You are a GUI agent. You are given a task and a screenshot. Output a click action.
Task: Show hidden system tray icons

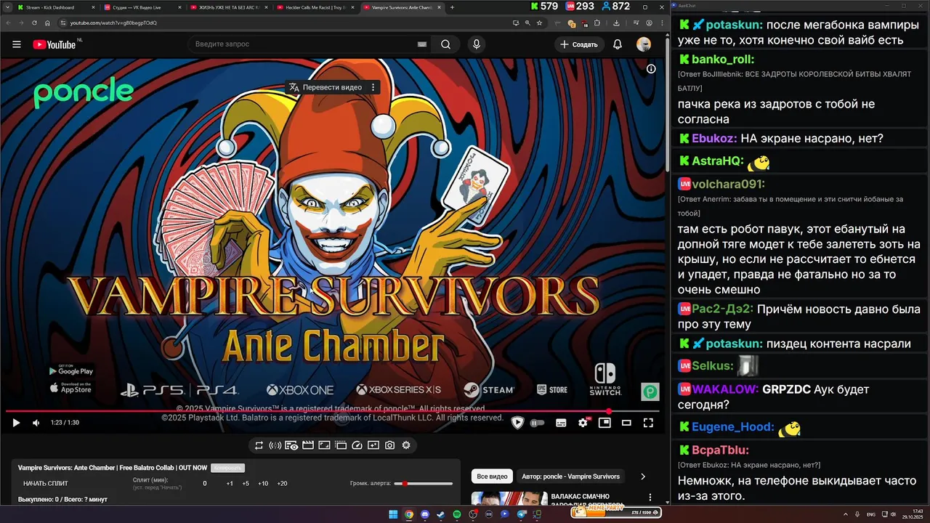[x=846, y=514]
